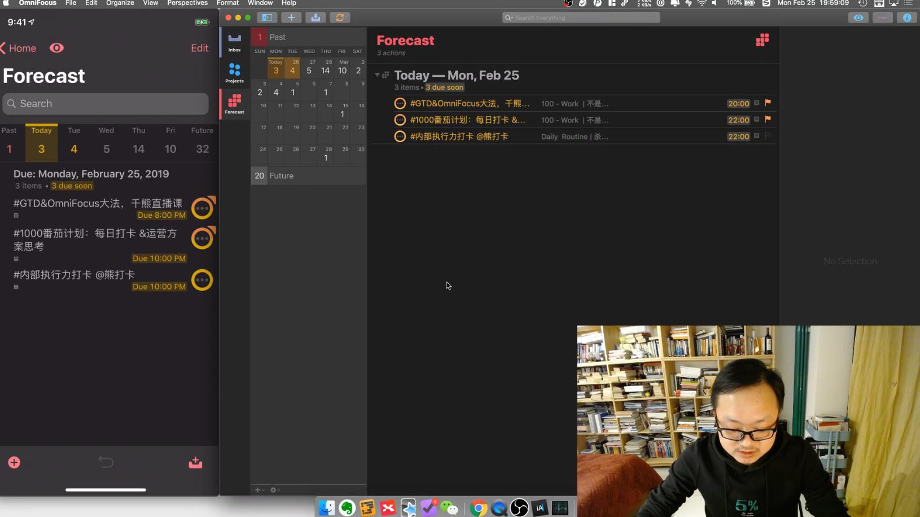Click the red Forecast grid icon in the header
Image resolution: width=920 pixels, height=517 pixels.
coord(762,40)
